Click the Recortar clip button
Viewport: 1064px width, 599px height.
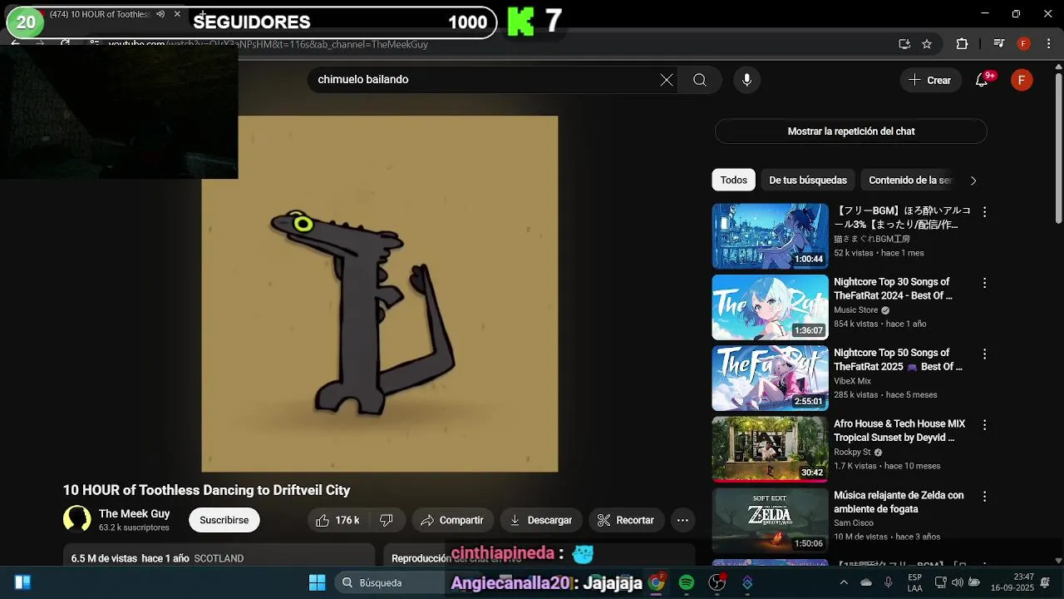[x=627, y=520]
